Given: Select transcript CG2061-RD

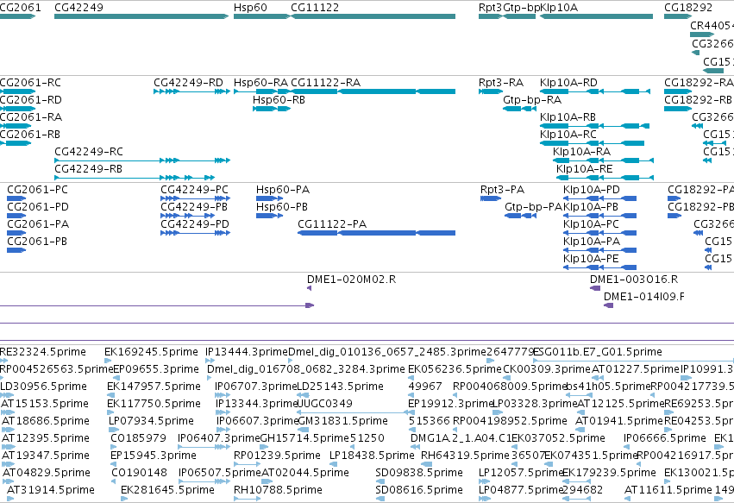Looking at the screenshot, I should coord(17,109).
